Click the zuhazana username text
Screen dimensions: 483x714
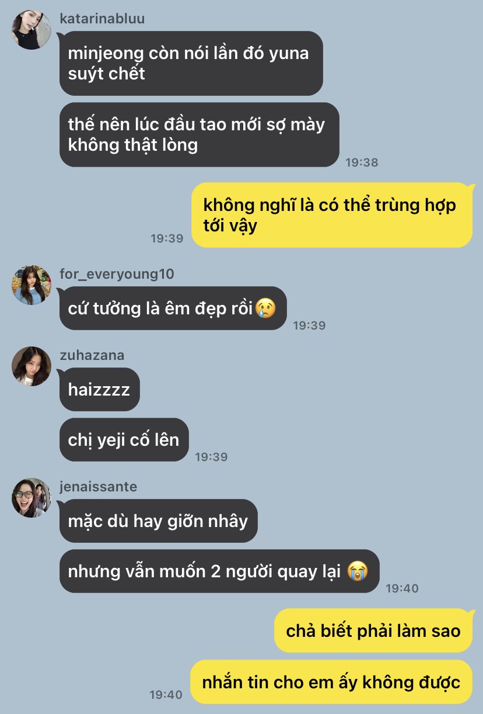(92, 355)
